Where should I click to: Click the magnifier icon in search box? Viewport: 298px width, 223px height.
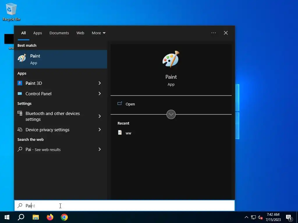coord(20,206)
